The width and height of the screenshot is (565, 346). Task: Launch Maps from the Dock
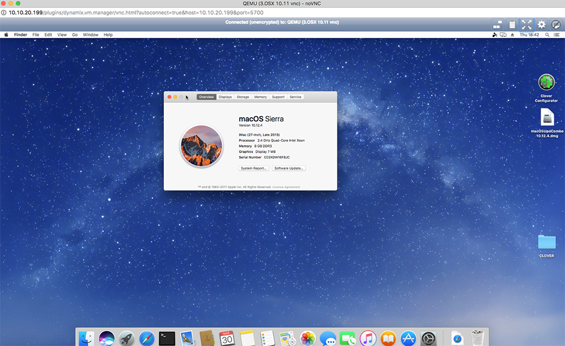pos(288,339)
